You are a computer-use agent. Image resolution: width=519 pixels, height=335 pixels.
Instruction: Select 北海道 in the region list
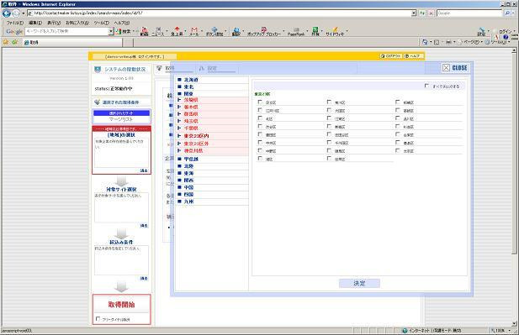point(191,80)
